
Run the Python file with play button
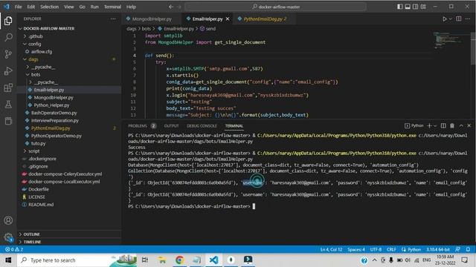[x=445, y=19]
